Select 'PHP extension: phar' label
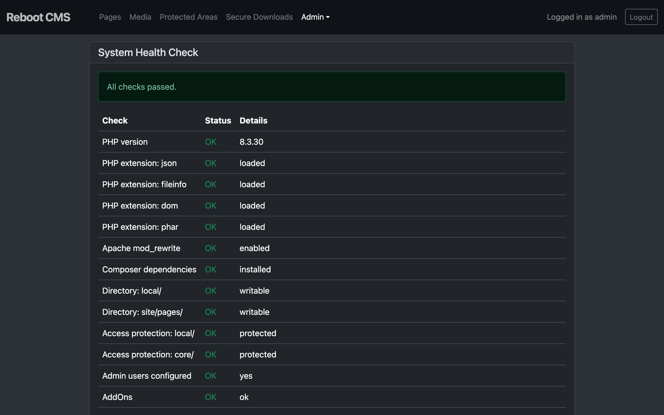 click(140, 227)
